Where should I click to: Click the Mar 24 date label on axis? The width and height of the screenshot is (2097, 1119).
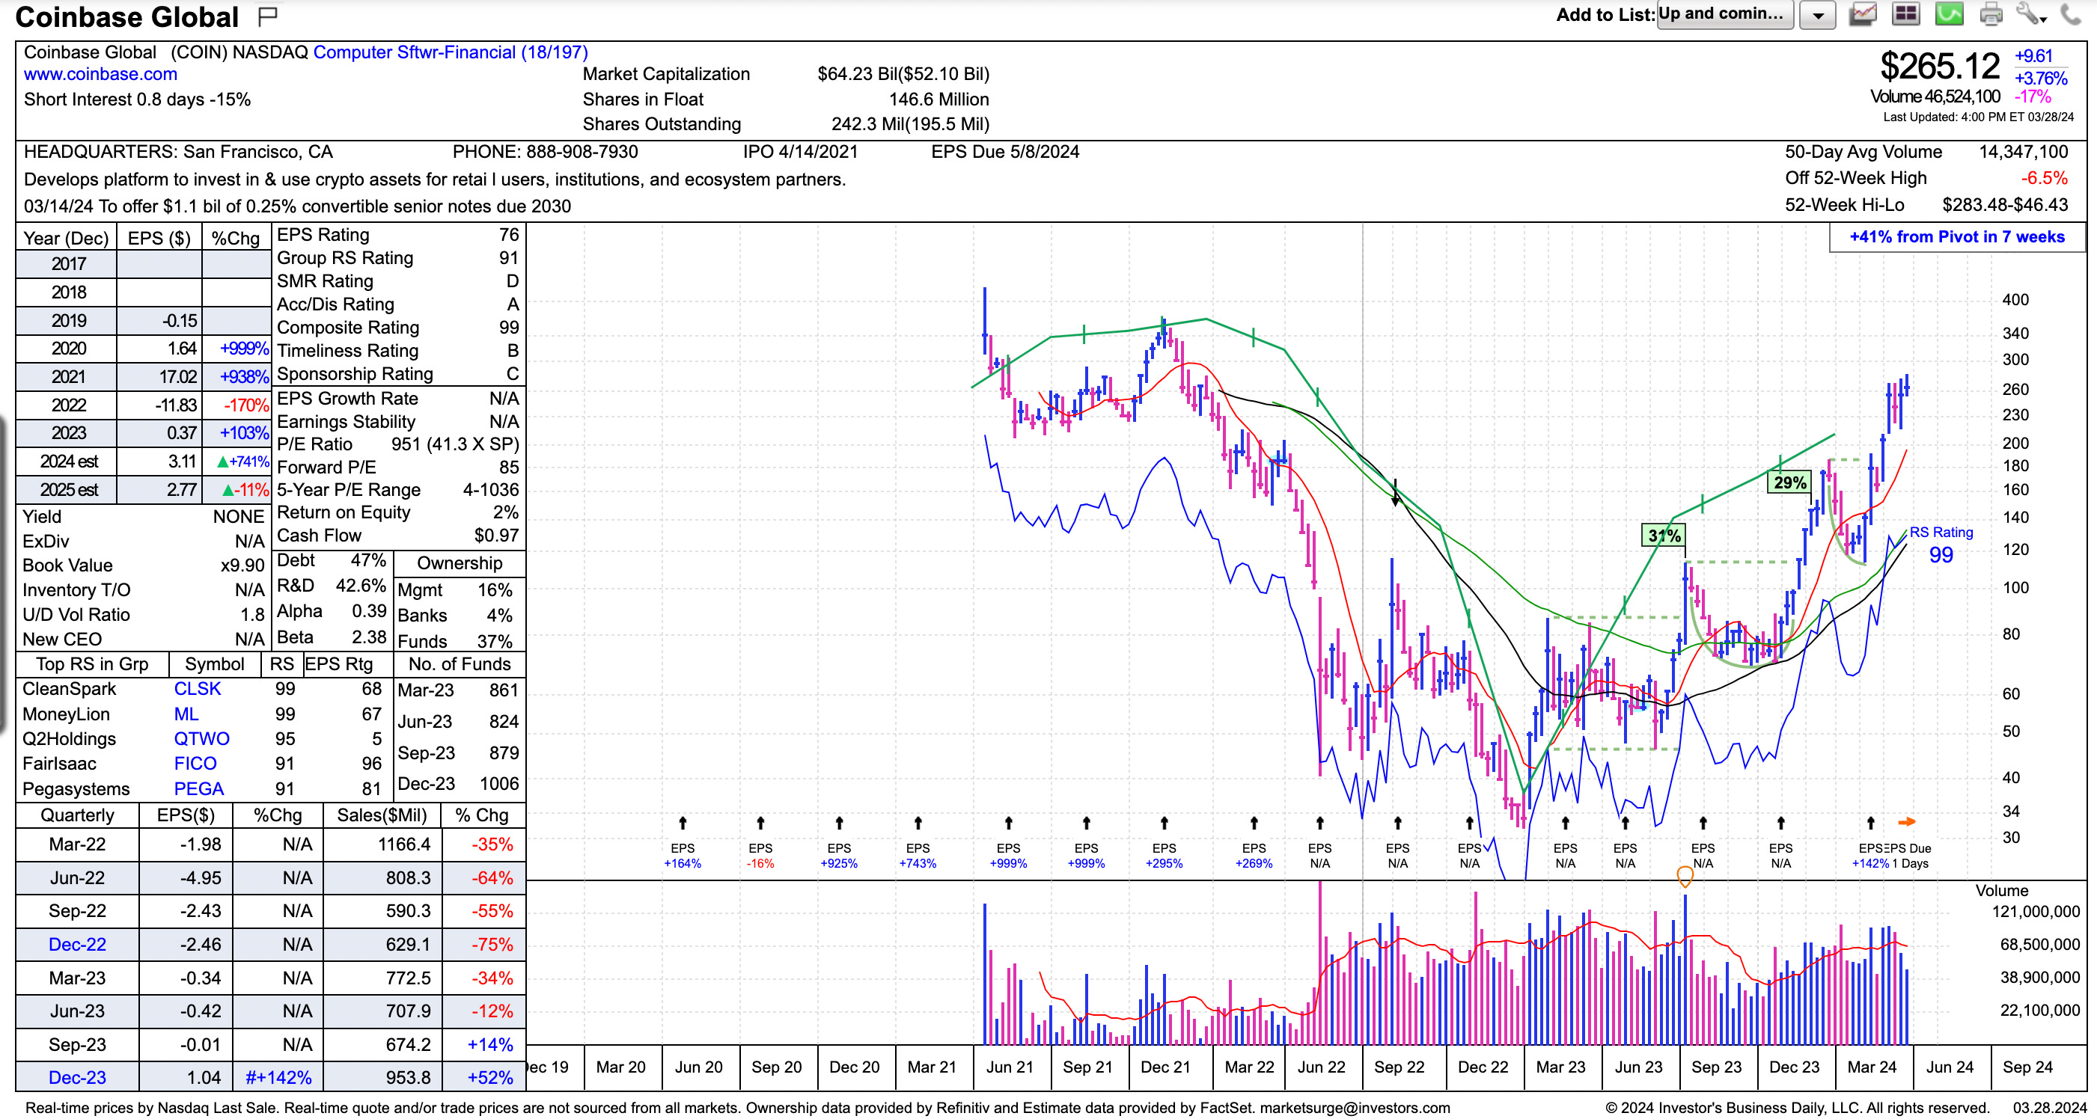(1872, 1067)
